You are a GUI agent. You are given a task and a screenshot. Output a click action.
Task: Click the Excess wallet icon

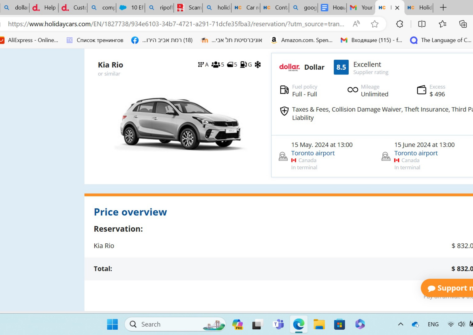click(421, 90)
